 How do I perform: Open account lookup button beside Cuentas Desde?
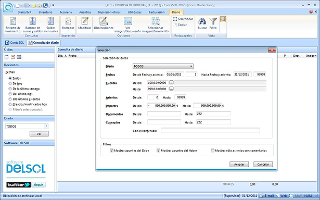click(171, 82)
